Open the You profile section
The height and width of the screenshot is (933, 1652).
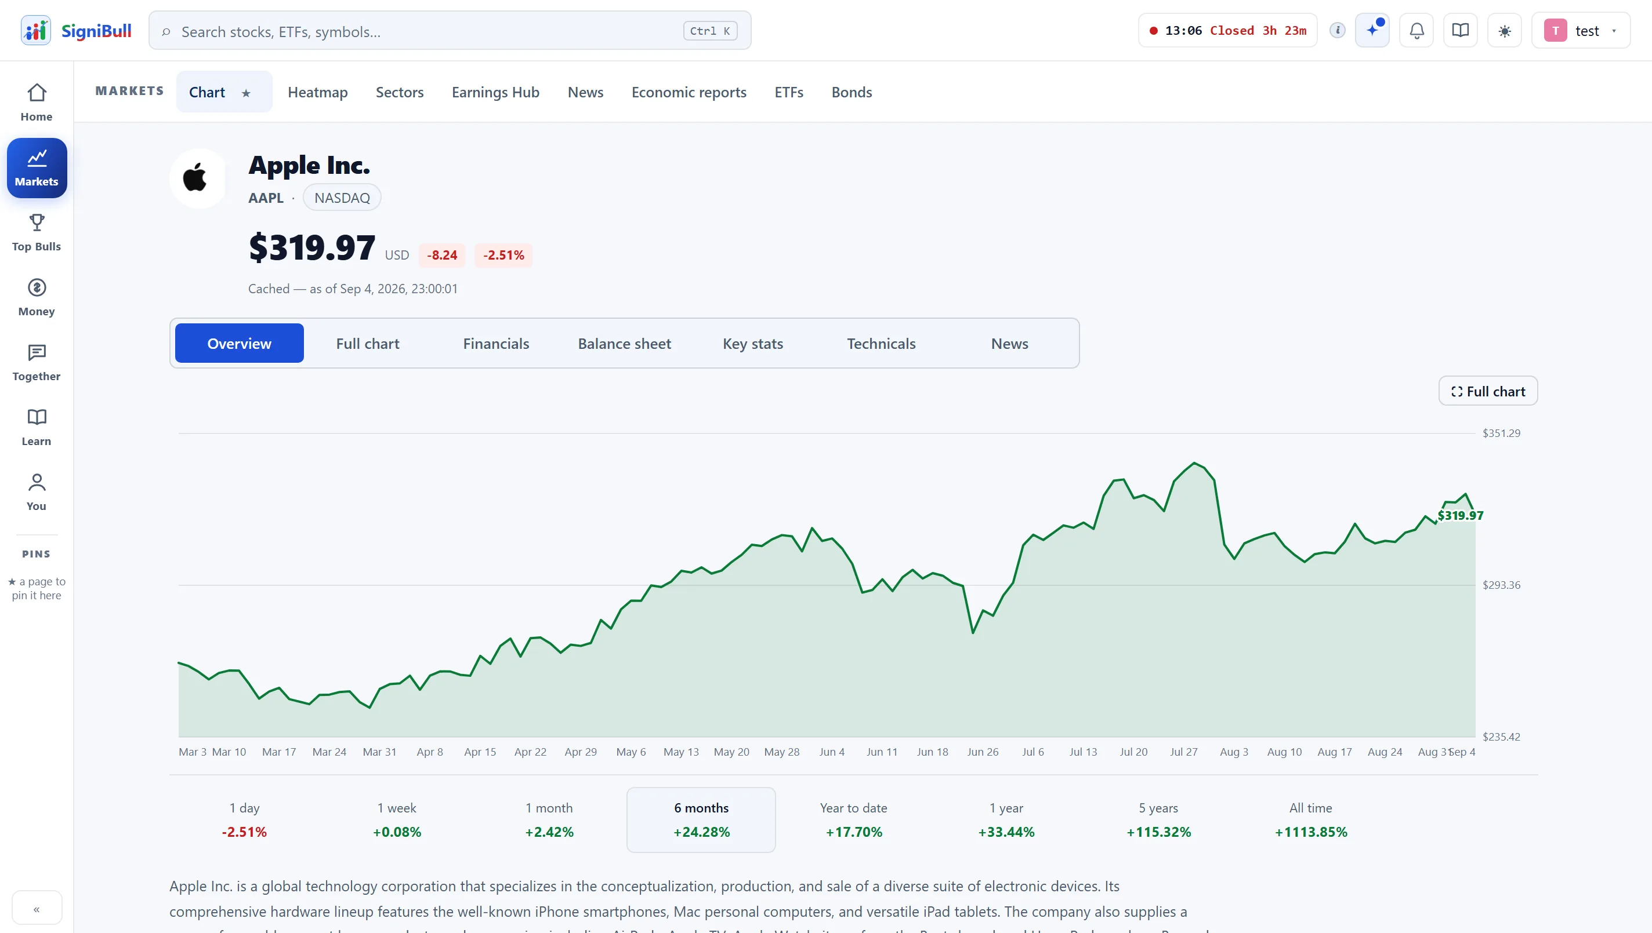click(x=37, y=491)
